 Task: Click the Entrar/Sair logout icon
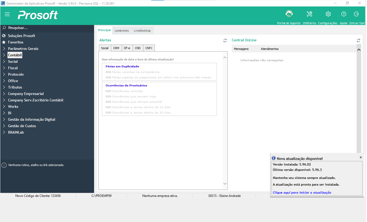357,14
